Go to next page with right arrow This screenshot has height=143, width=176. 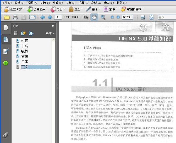click(x=50, y=17)
